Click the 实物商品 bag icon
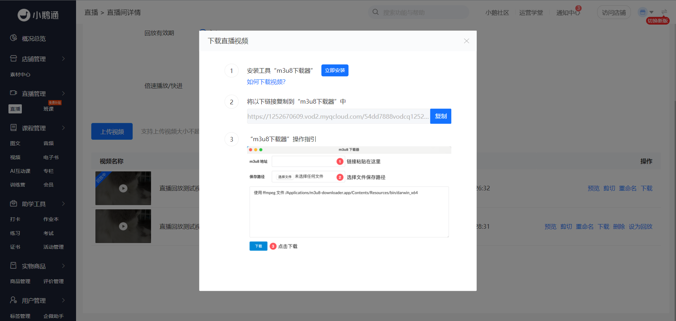This screenshot has width=676, height=321. click(x=13, y=266)
